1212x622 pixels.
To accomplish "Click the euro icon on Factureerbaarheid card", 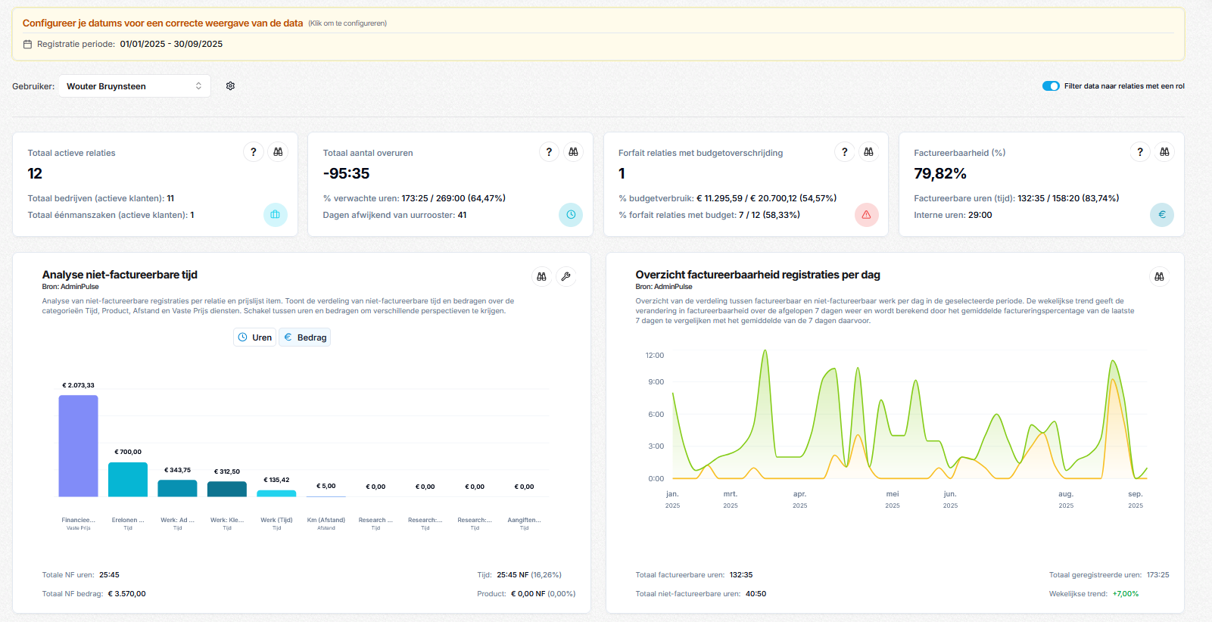I will [x=1161, y=215].
